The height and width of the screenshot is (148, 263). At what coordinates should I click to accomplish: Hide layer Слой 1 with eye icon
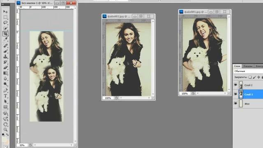tap(235, 94)
